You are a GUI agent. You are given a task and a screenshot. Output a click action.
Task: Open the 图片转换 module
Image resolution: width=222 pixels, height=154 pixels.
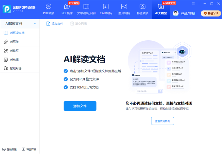(124, 9)
